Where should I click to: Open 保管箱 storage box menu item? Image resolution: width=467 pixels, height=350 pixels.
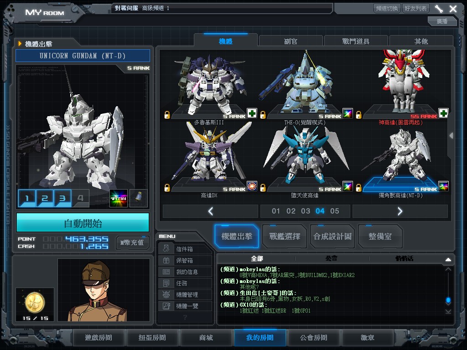point(185,260)
